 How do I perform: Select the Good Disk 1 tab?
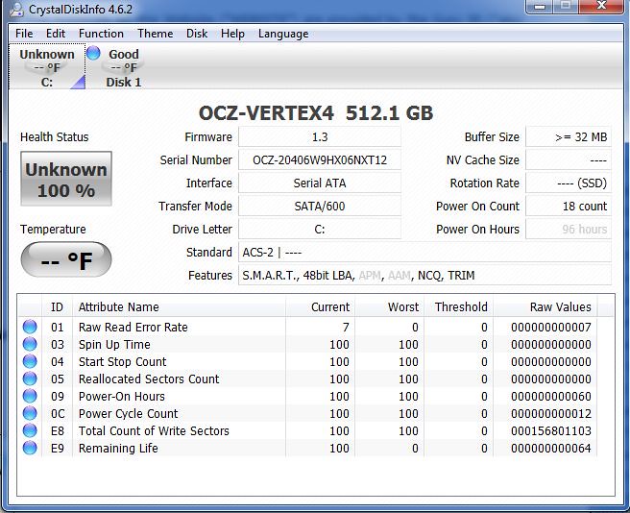point(123,66)
